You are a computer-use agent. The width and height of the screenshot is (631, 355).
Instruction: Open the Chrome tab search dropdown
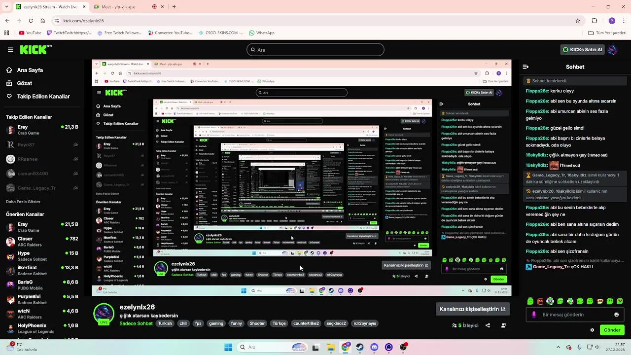(6, 7)
